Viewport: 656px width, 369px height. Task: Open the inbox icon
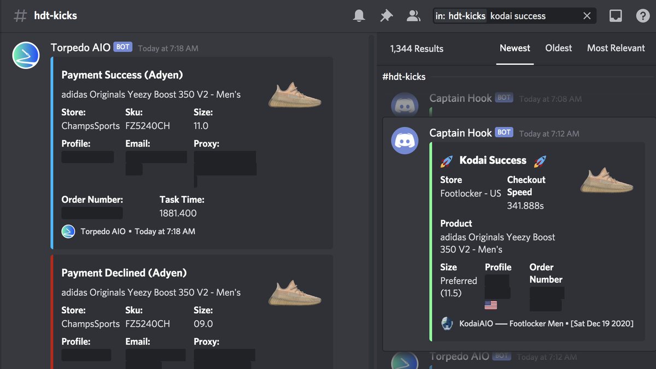616,16
